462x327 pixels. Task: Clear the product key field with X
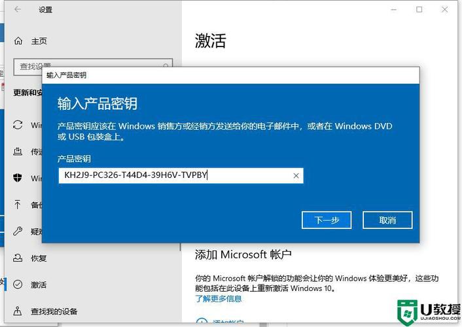[x=296, y=176]
